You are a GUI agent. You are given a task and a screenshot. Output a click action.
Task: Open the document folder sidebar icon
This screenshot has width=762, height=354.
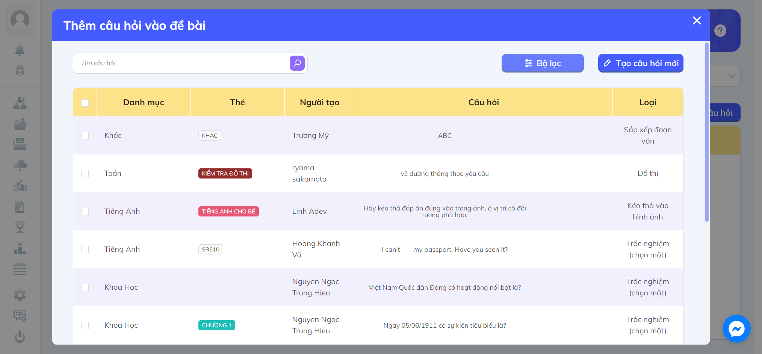(20, 144)
